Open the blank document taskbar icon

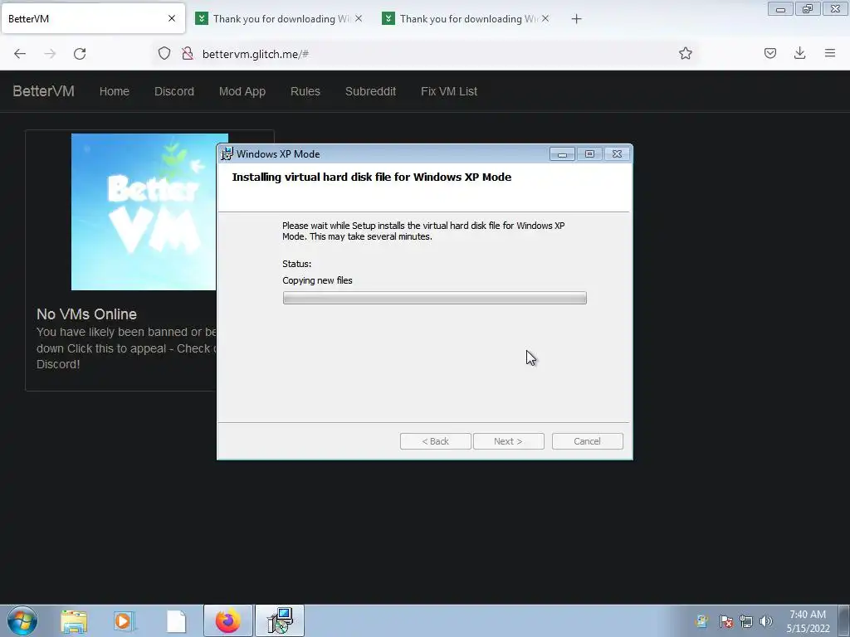click(176, 621)
